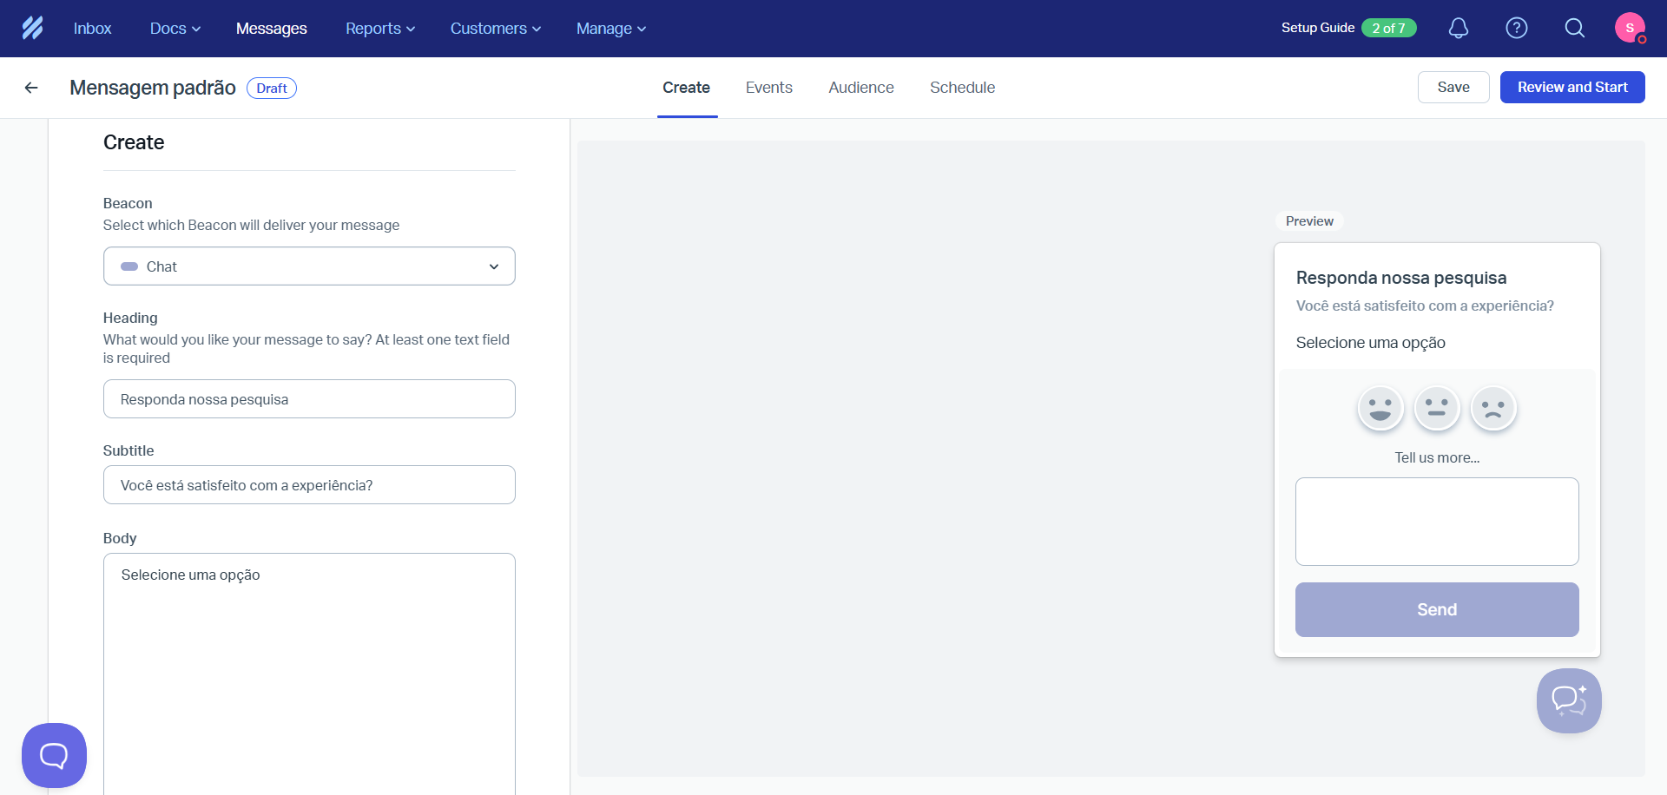1667x795 pixels.
Task: Open the help menu icon
Action: click(x=1517, y=28)
